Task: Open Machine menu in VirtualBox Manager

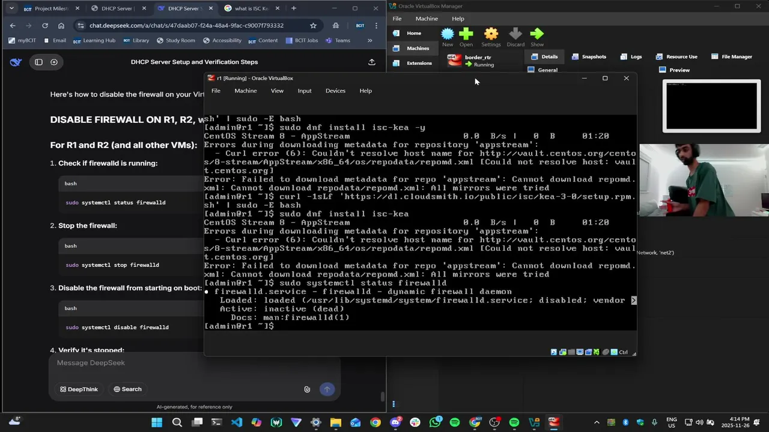Action: pyautogui.click(x=427, y=19)
